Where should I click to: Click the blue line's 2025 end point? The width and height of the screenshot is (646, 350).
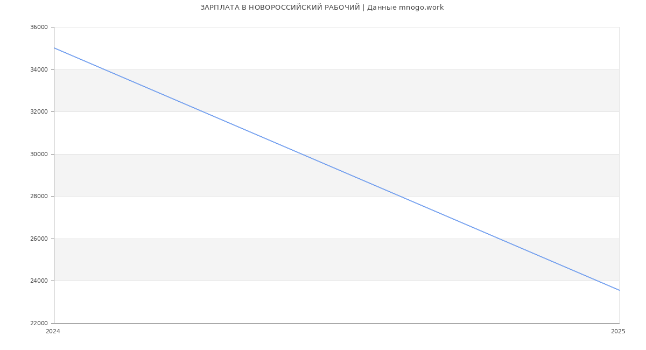(x=619, y=290)
